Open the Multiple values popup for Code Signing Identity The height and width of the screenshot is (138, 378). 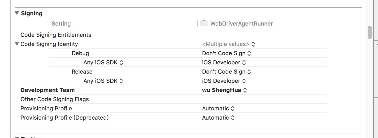click(x=228, y=44)
